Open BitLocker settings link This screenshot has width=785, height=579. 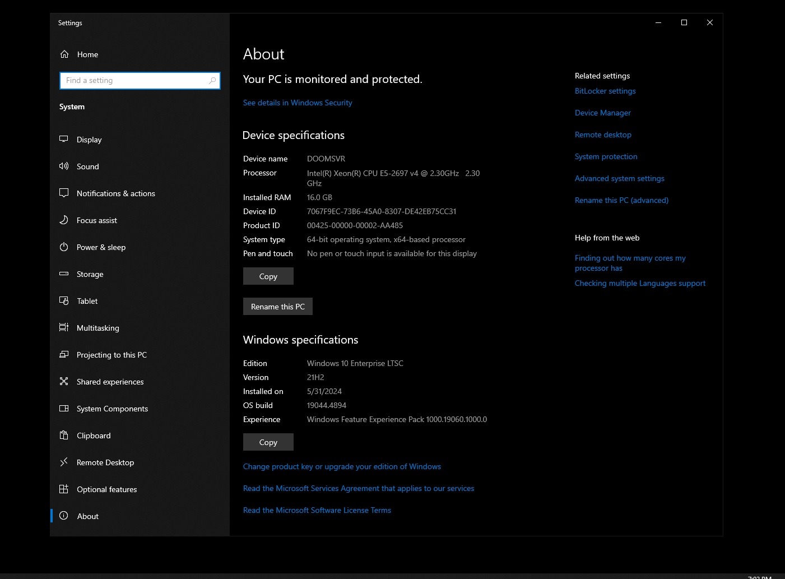605,91
